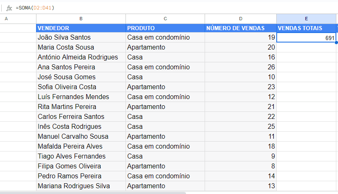Select column D header
The image size is (338, 194).
click(x=241, y=19)
